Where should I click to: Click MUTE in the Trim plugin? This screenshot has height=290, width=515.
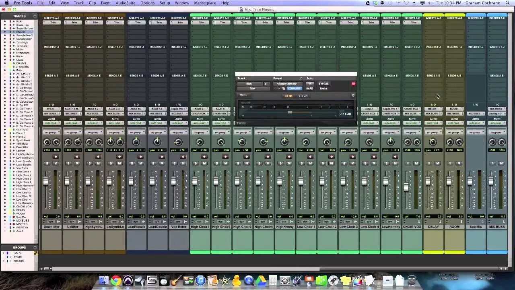coord(244,95)
